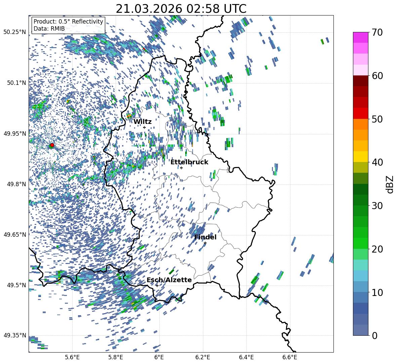Click the yellow colorbar segment above 40
Image resolution: width=398 pixels, height=364 pixels.
(360, 157)
